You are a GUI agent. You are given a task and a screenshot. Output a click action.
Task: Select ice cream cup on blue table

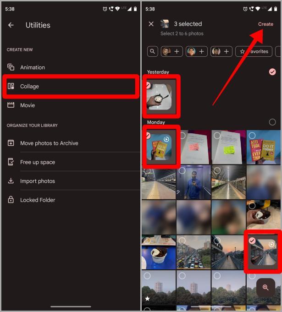[x=159, y=252]
